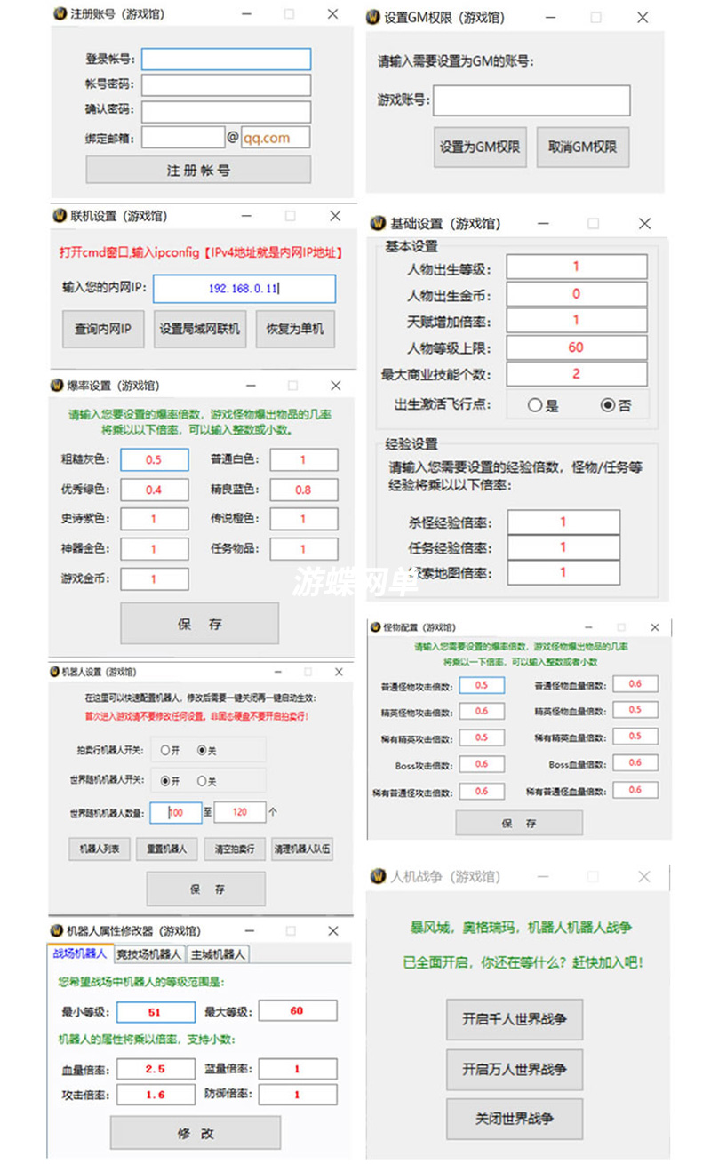Viewport: 711px width, 1164px height.
Task: Click the qq.com email domain field
Action: click(x=276, y=137)
